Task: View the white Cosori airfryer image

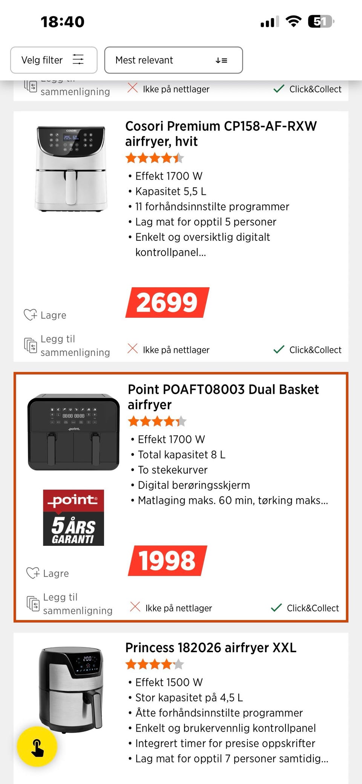Action: pos(71,168)
